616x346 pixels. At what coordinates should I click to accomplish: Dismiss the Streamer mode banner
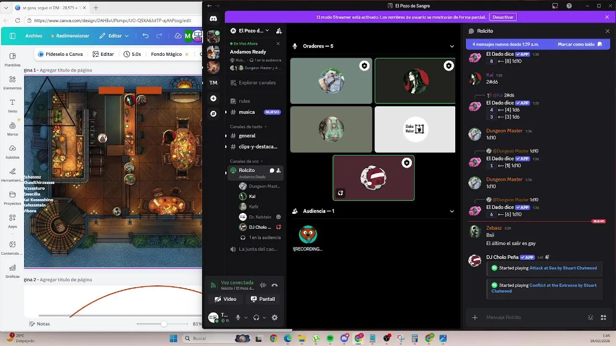(607, 17)
